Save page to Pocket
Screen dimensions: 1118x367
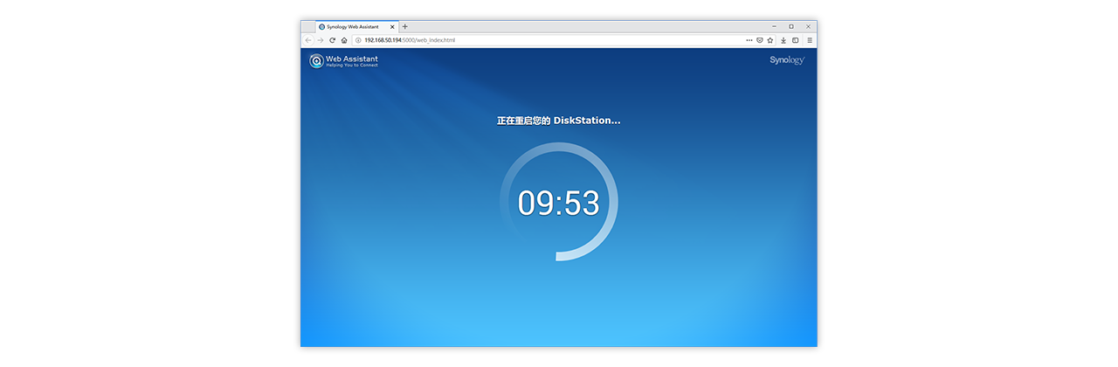(760, 40)
